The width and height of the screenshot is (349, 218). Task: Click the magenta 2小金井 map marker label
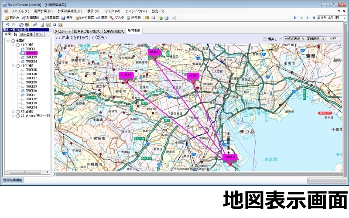tap(126, 75)
